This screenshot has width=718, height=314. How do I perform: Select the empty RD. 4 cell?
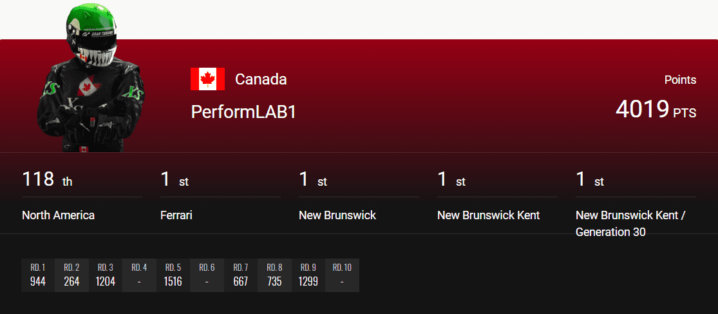coord(139,275)
